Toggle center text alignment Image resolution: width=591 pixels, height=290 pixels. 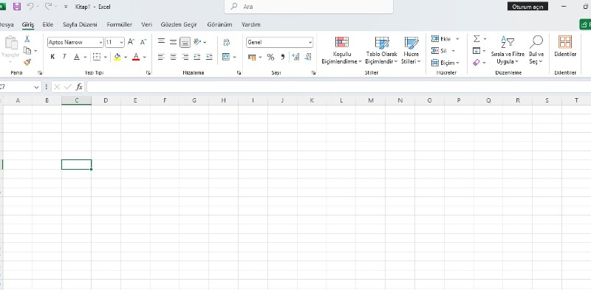pyautogui.click(x=173, y=57)
